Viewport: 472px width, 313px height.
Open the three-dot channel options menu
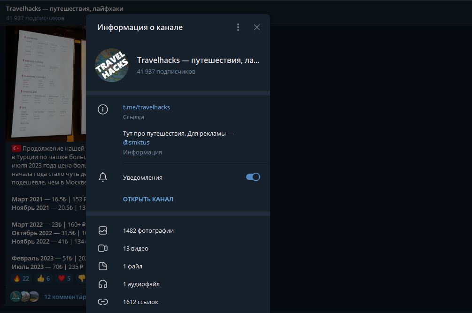click(238, 27)
